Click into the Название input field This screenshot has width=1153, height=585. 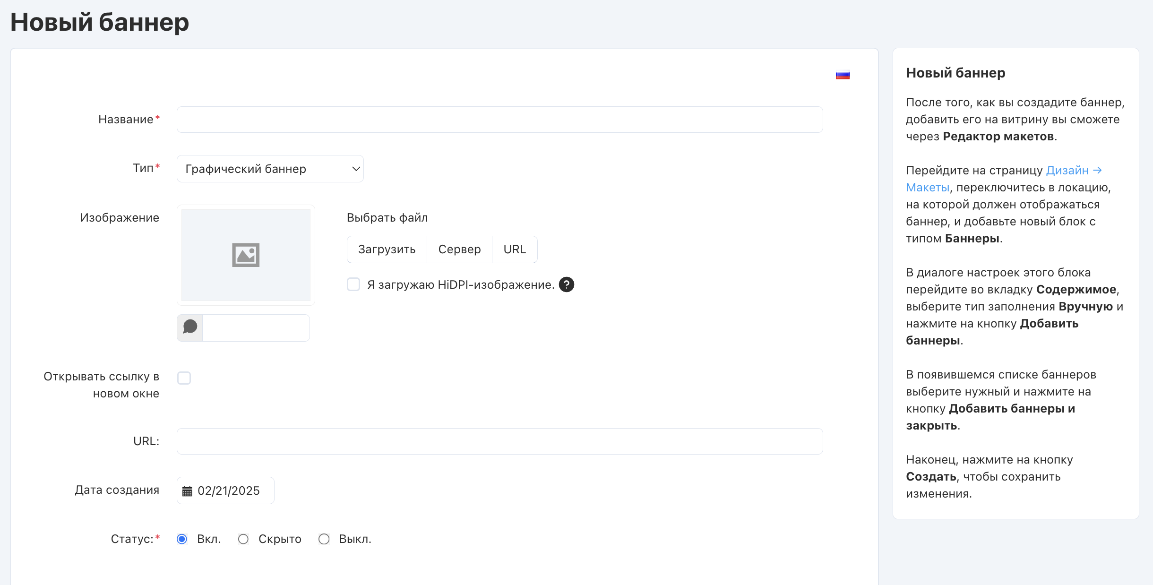[499, 120]
